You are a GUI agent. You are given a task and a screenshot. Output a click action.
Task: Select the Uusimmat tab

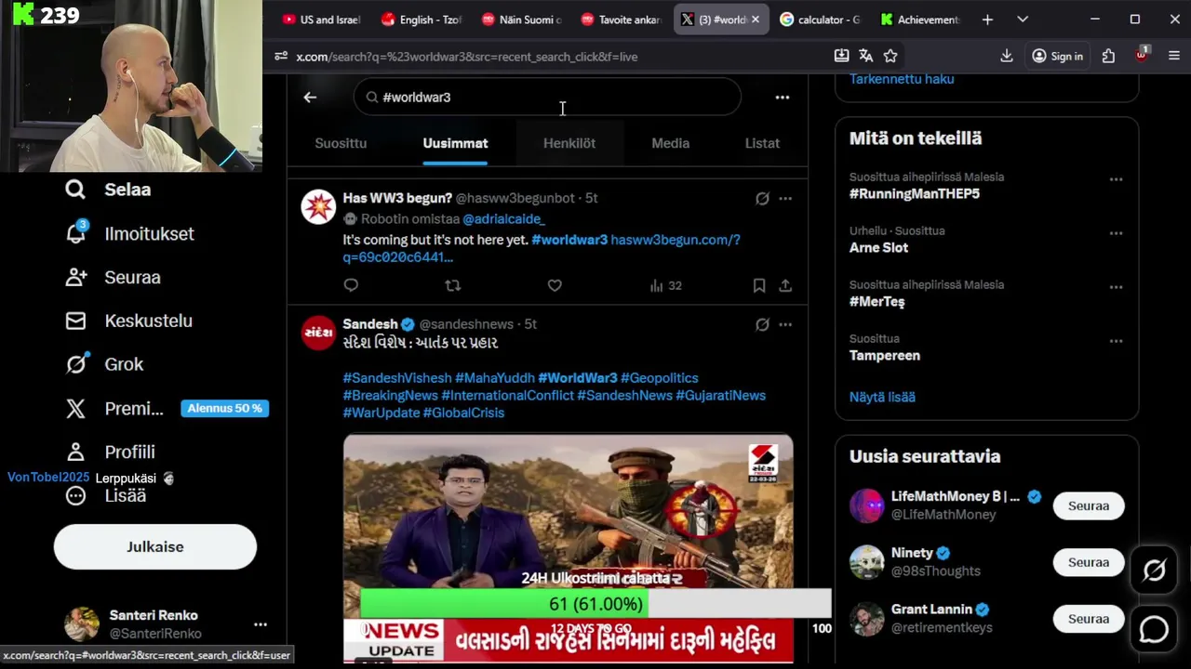point(455,143)
